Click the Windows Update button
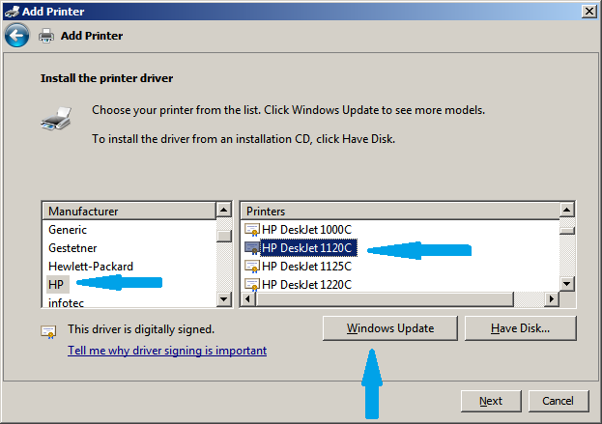Image resolution: width=602 pixels, height=424 pixels. pos(390,328)
